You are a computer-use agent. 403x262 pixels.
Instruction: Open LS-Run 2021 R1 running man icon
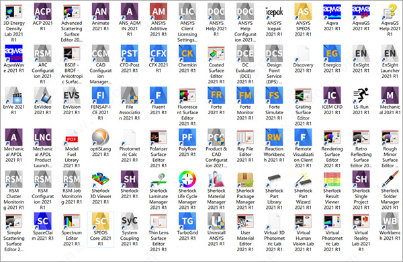tap(361, 95)
